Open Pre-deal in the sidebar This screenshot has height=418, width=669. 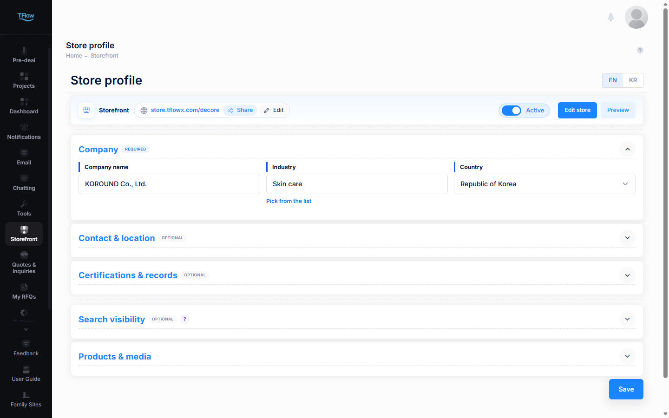(24, 55)
